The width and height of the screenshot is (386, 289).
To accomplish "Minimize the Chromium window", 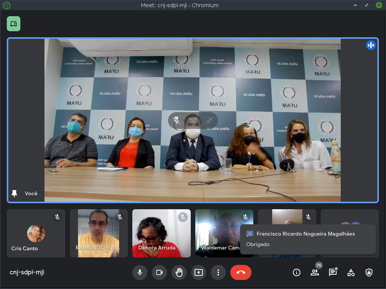I will 355,5.
